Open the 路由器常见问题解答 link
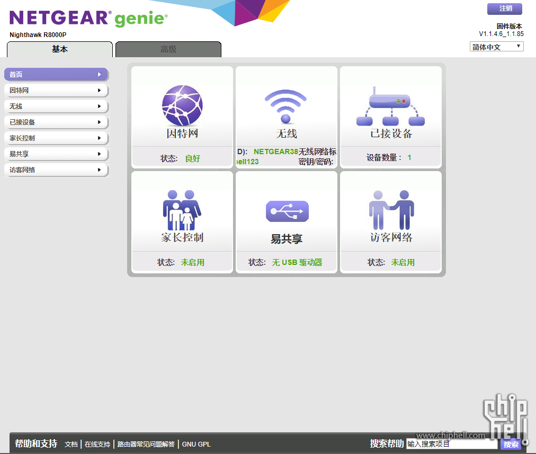The height and width of the screenshot is (454, 536). click(x=146, y=444)
